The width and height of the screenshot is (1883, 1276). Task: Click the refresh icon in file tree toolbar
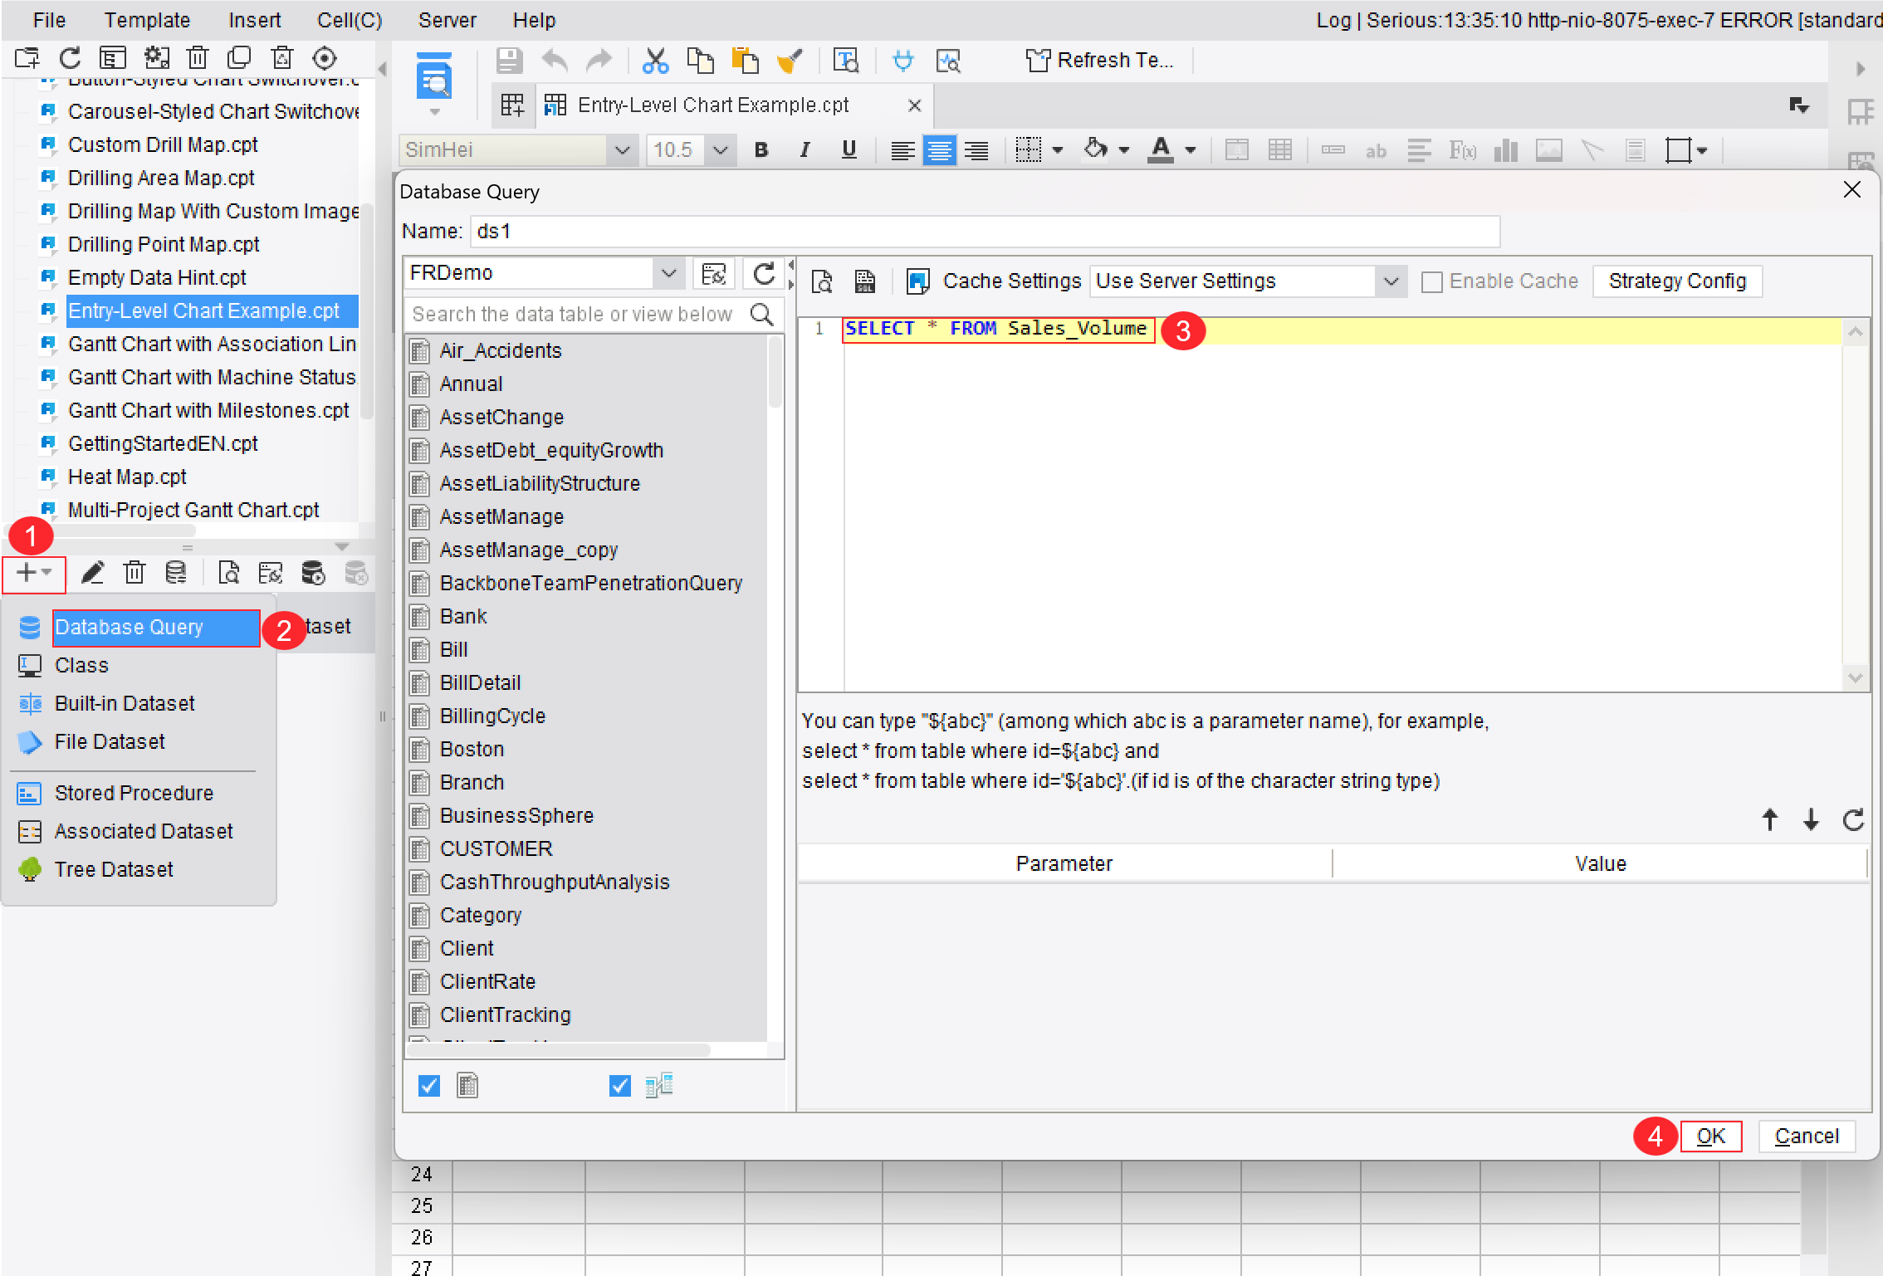[x=70, y=58]
